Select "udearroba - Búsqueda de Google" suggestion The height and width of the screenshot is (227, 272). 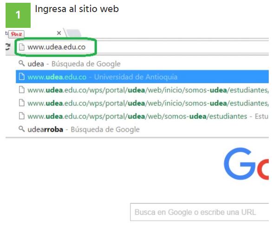(142, 130)
